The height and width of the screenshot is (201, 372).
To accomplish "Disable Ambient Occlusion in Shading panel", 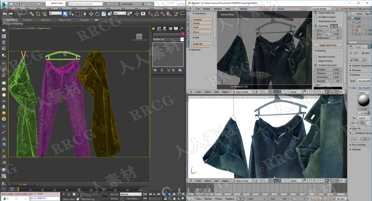I will 316,65.
